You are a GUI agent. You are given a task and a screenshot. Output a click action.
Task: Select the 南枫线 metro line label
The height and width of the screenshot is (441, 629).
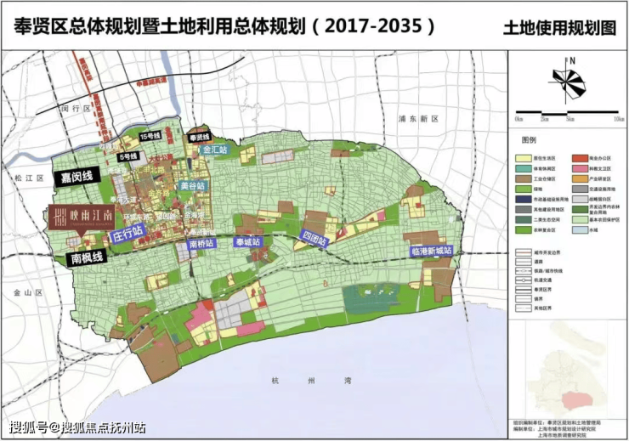click(86, 257)
